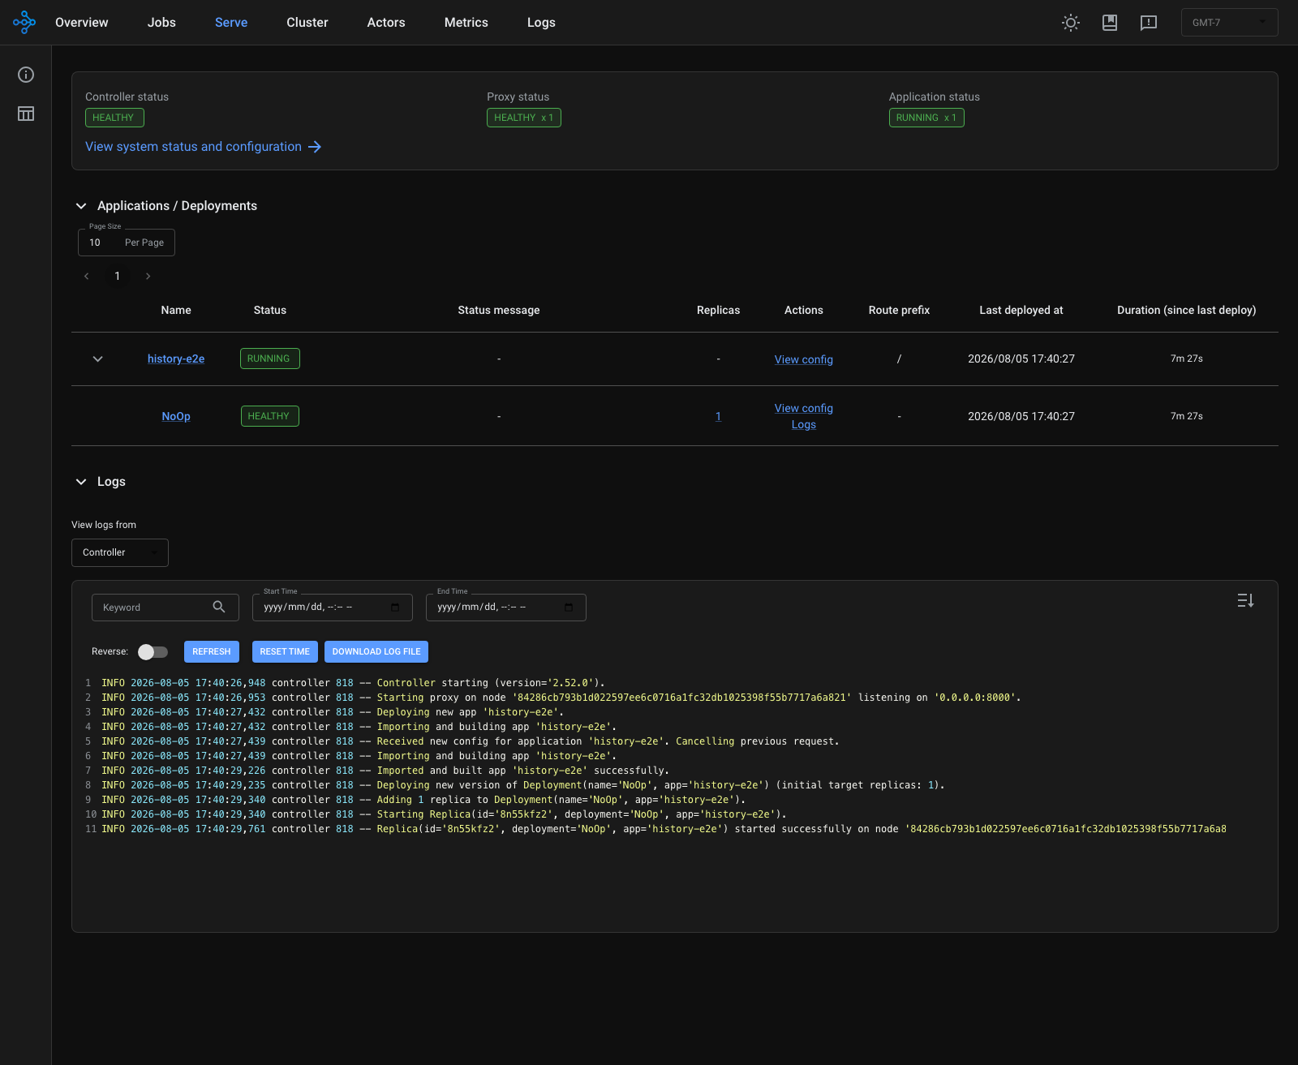1298x1065 pixels.
Task: Open the Serve tab
Action: [x=231, y=23]
